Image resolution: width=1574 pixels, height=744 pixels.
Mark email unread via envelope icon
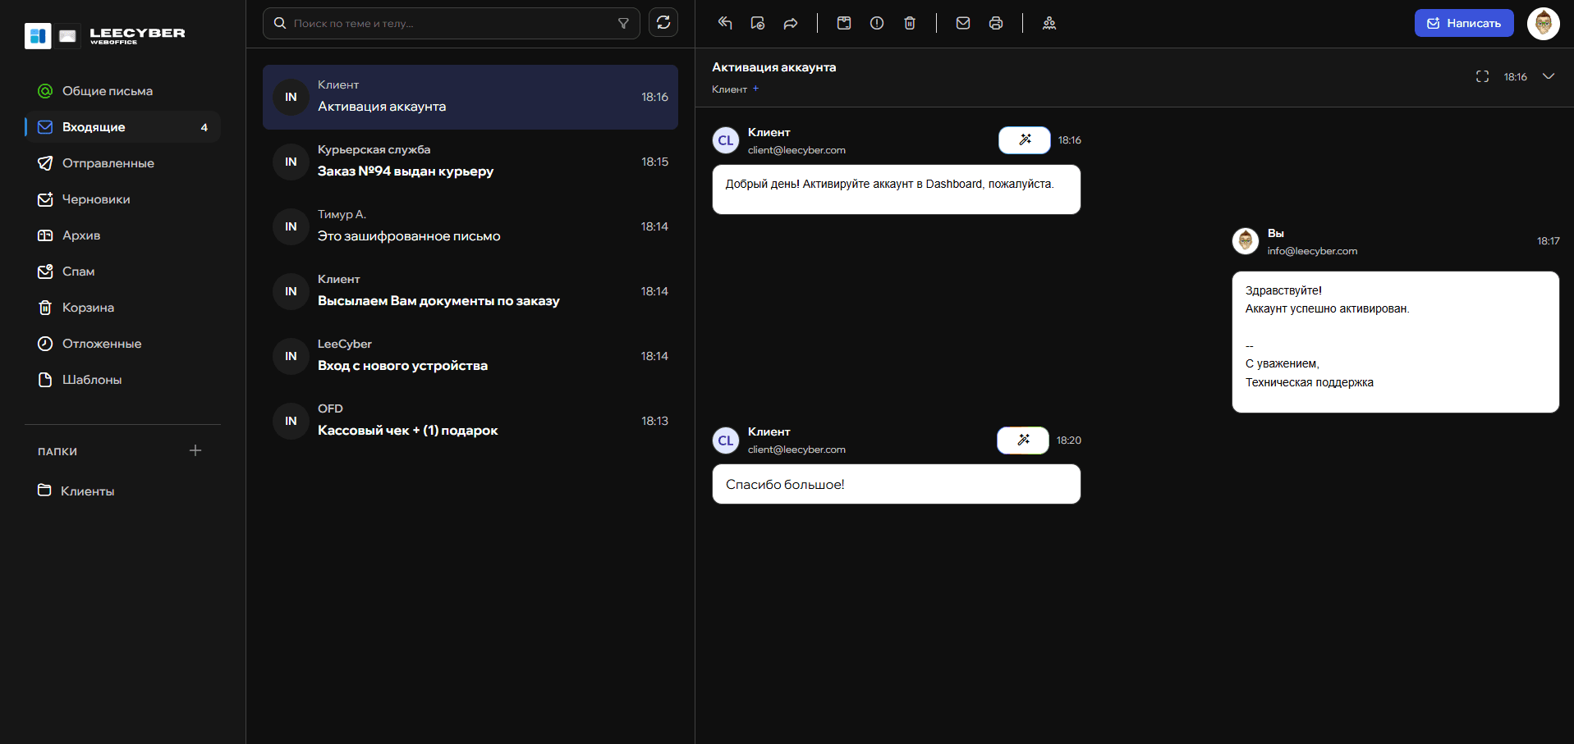[x=962, y=23]
